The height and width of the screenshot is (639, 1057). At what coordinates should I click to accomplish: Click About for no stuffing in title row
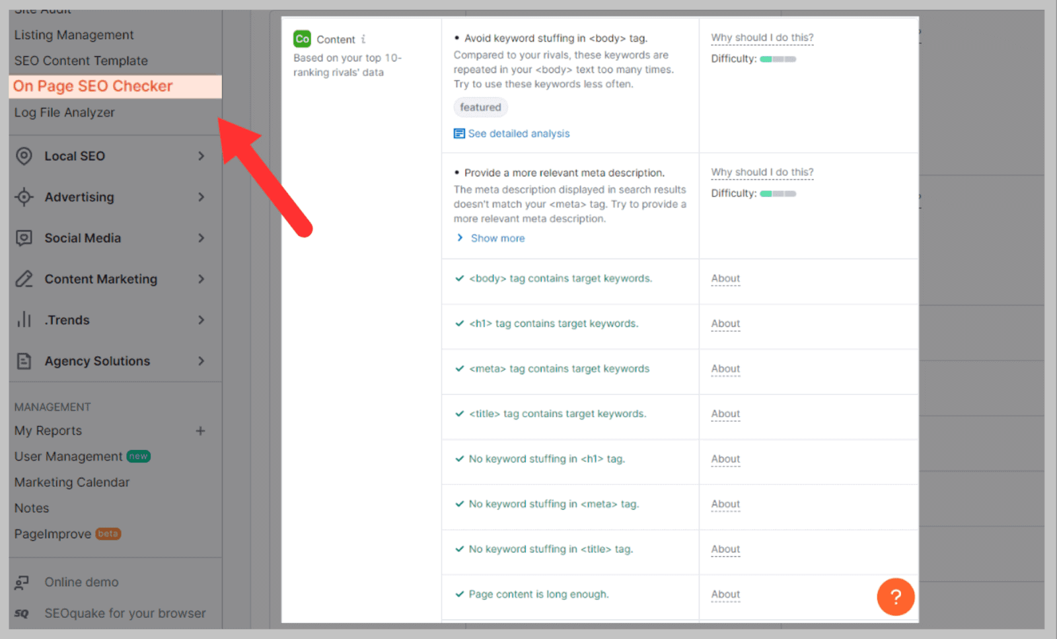click(725, 549)
